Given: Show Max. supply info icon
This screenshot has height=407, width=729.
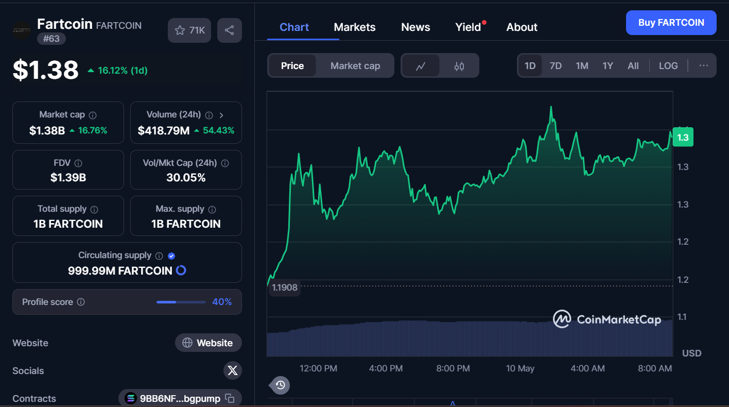Looking at the screenshot, I should click(212, 210).
